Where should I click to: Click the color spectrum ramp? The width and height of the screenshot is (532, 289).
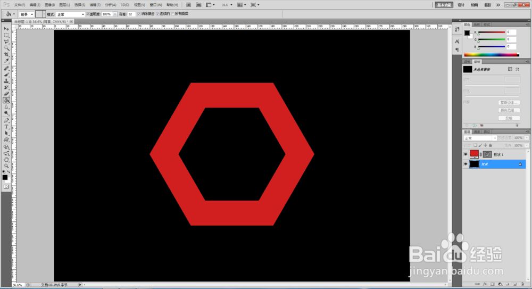coord(491,54)
